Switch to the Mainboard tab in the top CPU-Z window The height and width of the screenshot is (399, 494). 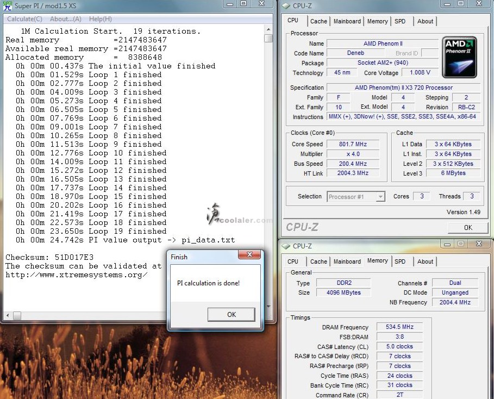(347, 21)
